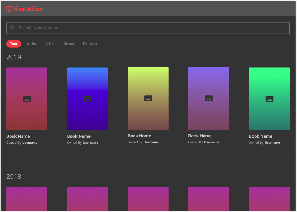
Task: Open Username under the magenta-red cover
Action: pos(30,143)
